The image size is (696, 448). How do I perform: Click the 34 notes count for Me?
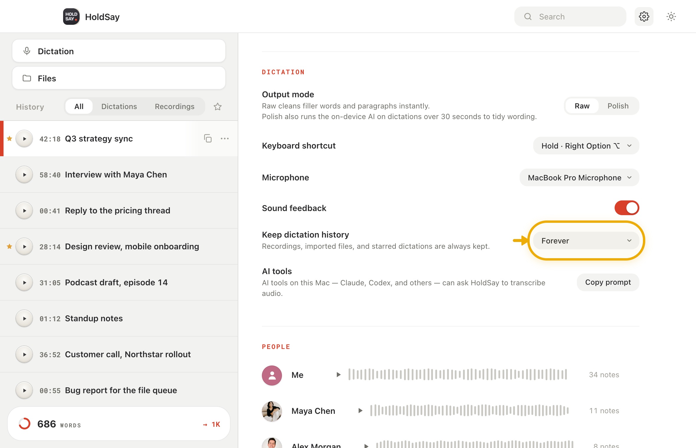[604, 375]
